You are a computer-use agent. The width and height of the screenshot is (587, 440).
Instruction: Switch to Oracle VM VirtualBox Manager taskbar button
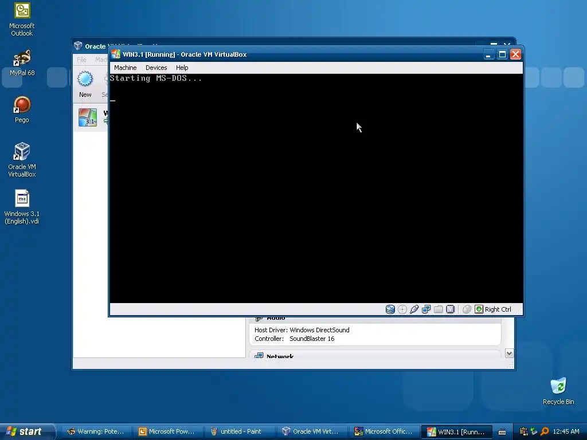[310, 431]
